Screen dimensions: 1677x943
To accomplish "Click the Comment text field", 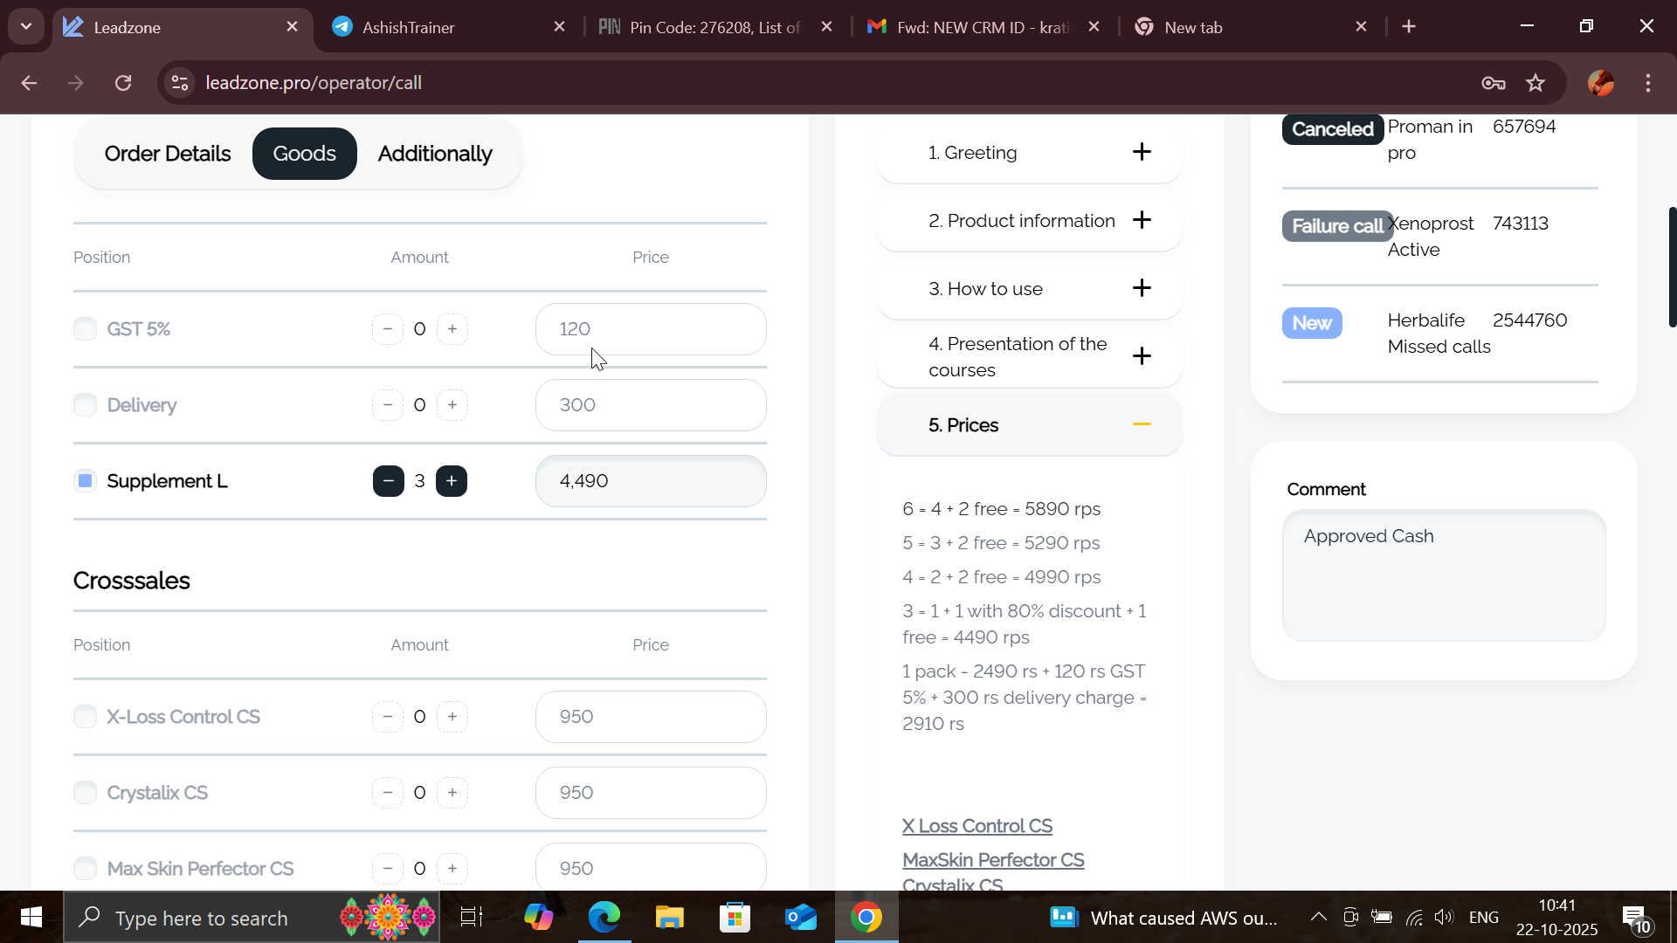I will pyautogui.click(x=1443, y=576).
